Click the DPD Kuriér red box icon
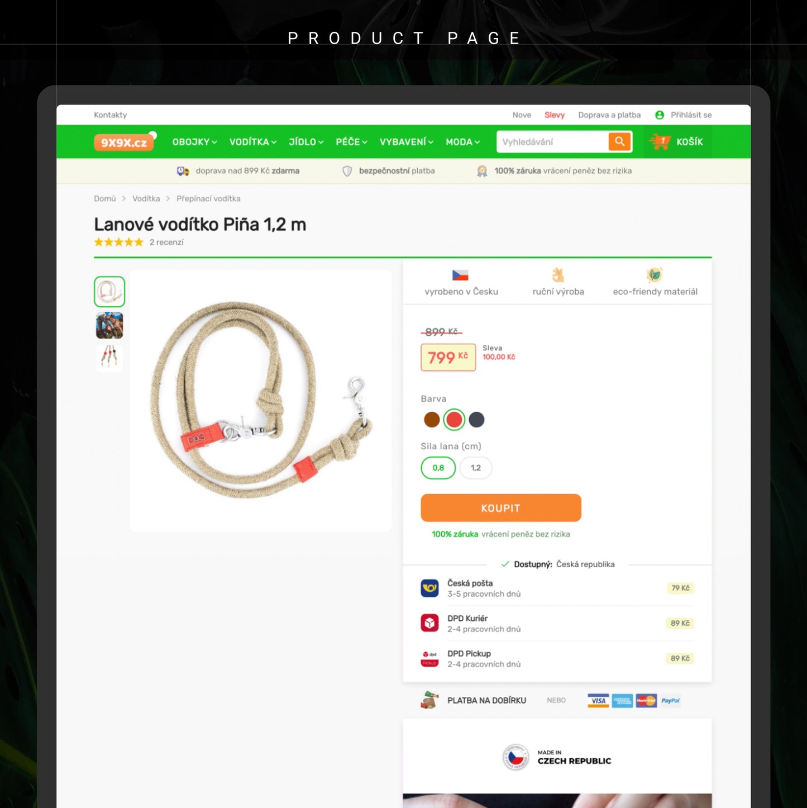The height and width of the screenshot is (808, 807). (429, 623)
